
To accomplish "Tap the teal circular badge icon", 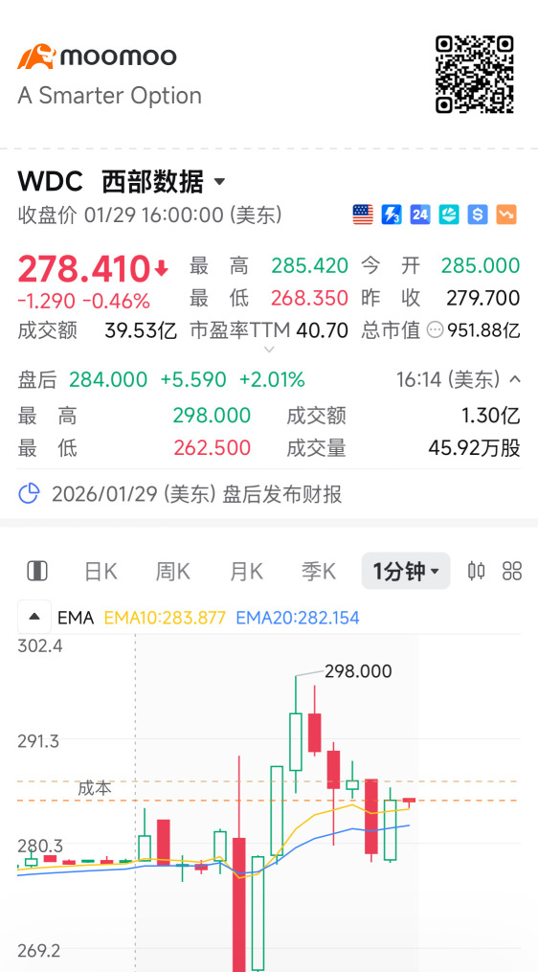I will pyautogui.click(x=449, y=215).
